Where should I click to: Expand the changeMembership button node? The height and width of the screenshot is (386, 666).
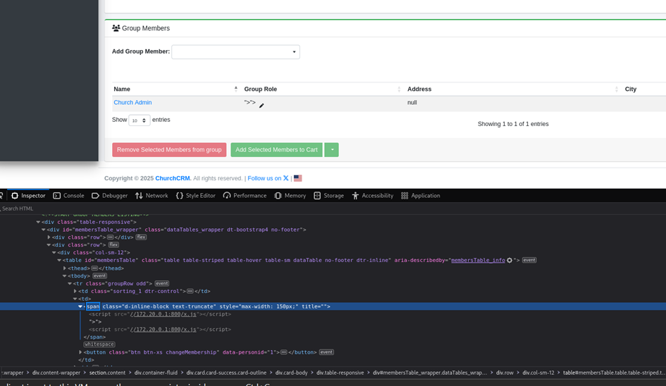pyautogui.click(x=80, y=352)
